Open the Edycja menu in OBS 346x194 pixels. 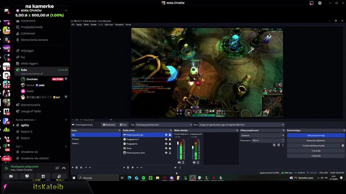pos(79,25)
